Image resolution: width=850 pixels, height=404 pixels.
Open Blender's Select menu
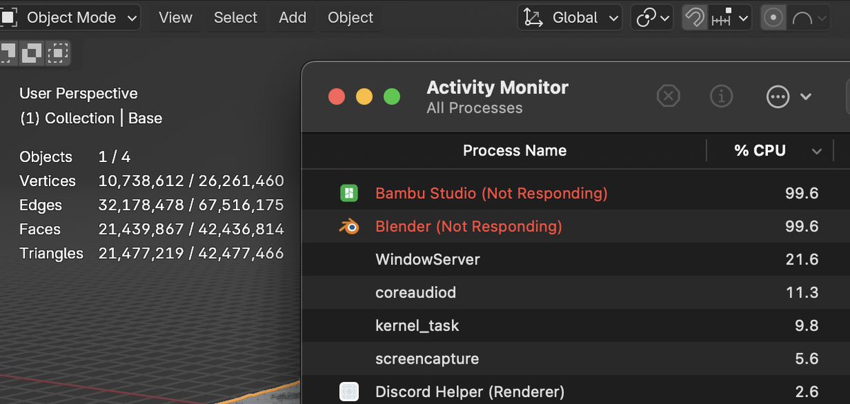tap(235, 18)
